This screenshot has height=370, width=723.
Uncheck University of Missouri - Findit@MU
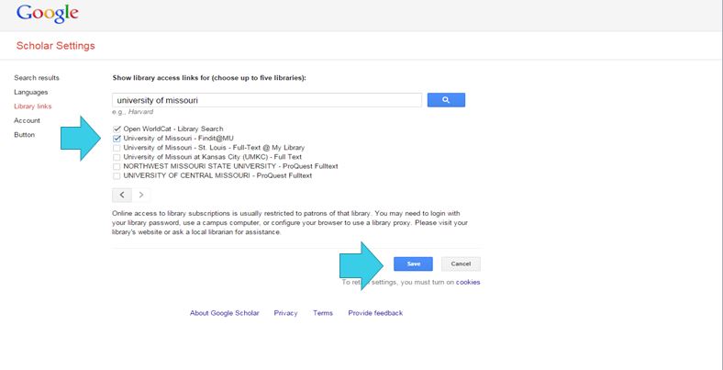click(x=117, y=138)
